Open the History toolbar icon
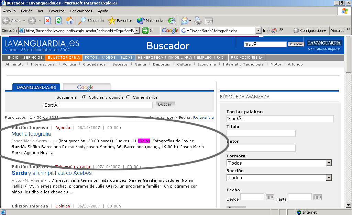This screenshot has height=215, width=352. 171,21
